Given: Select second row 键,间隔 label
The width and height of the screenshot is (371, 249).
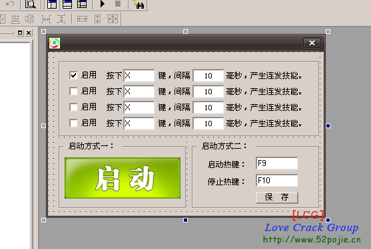Looking at the screenshot, I should (x=174, y=92).
